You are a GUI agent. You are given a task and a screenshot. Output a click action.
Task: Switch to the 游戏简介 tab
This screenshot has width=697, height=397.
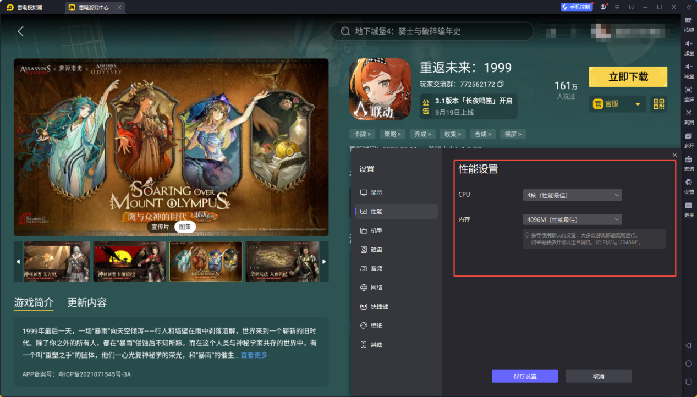34,302
